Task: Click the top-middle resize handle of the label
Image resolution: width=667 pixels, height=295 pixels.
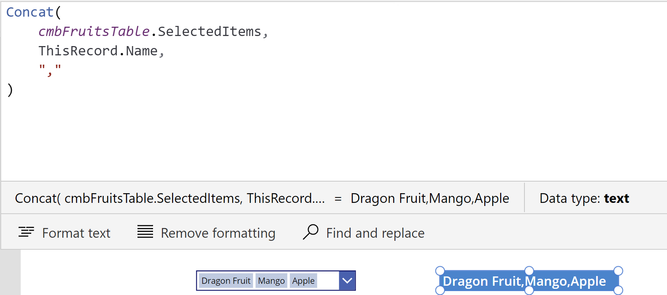Action: (x=529, y=271)
